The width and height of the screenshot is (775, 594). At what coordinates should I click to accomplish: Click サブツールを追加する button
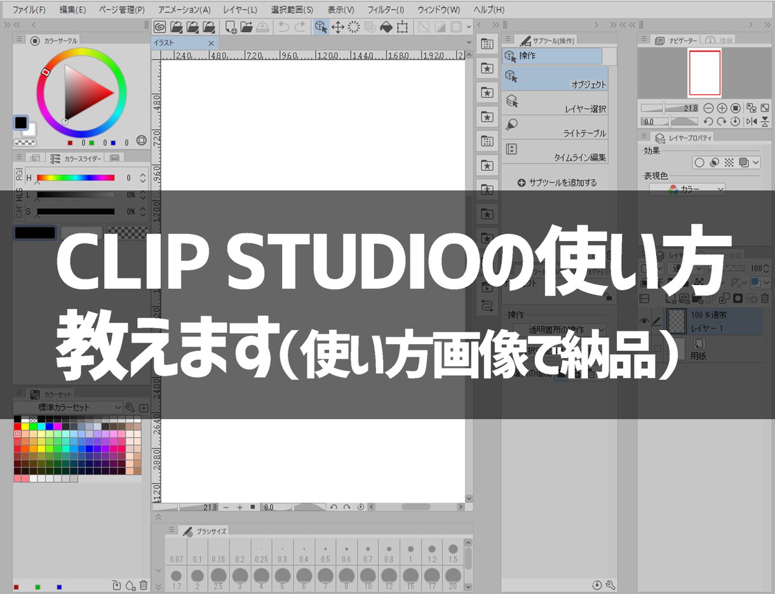[557, 183]
